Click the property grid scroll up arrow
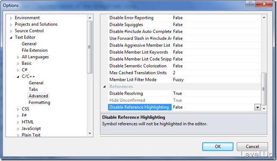This screenshot has width=277, height=161. (x=264, y=18)
